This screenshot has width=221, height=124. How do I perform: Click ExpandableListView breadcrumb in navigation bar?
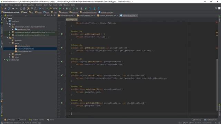[10, 12]
